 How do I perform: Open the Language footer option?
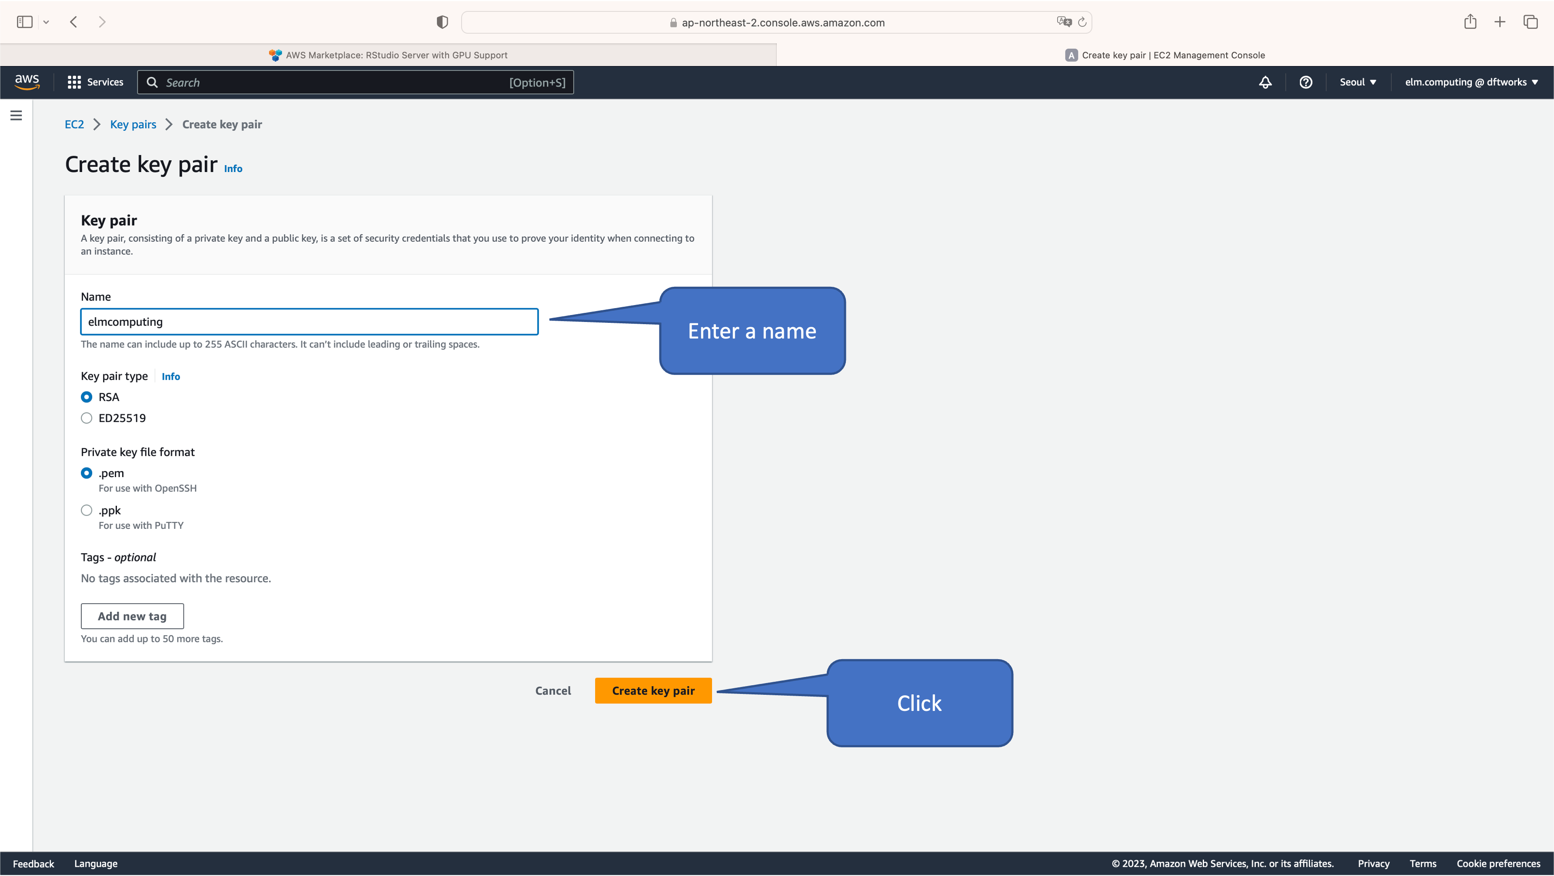[x=95, y=863]
